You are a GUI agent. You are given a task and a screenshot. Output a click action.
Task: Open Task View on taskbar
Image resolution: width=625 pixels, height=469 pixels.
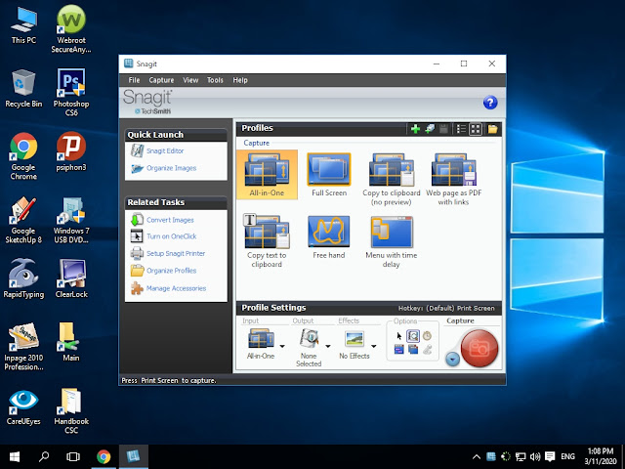[73, 456]
